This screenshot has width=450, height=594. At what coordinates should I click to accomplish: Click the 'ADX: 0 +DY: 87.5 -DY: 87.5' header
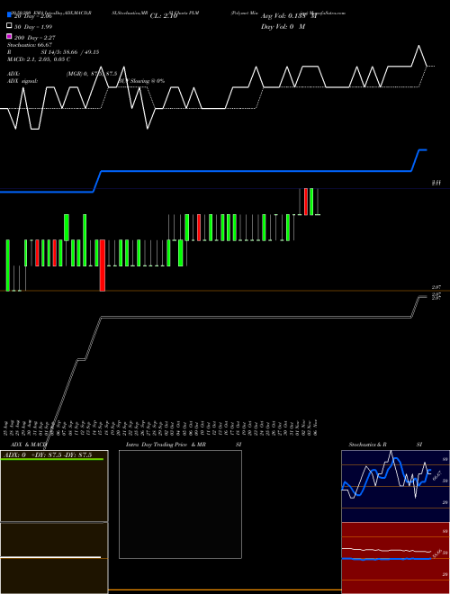point(48,455)
